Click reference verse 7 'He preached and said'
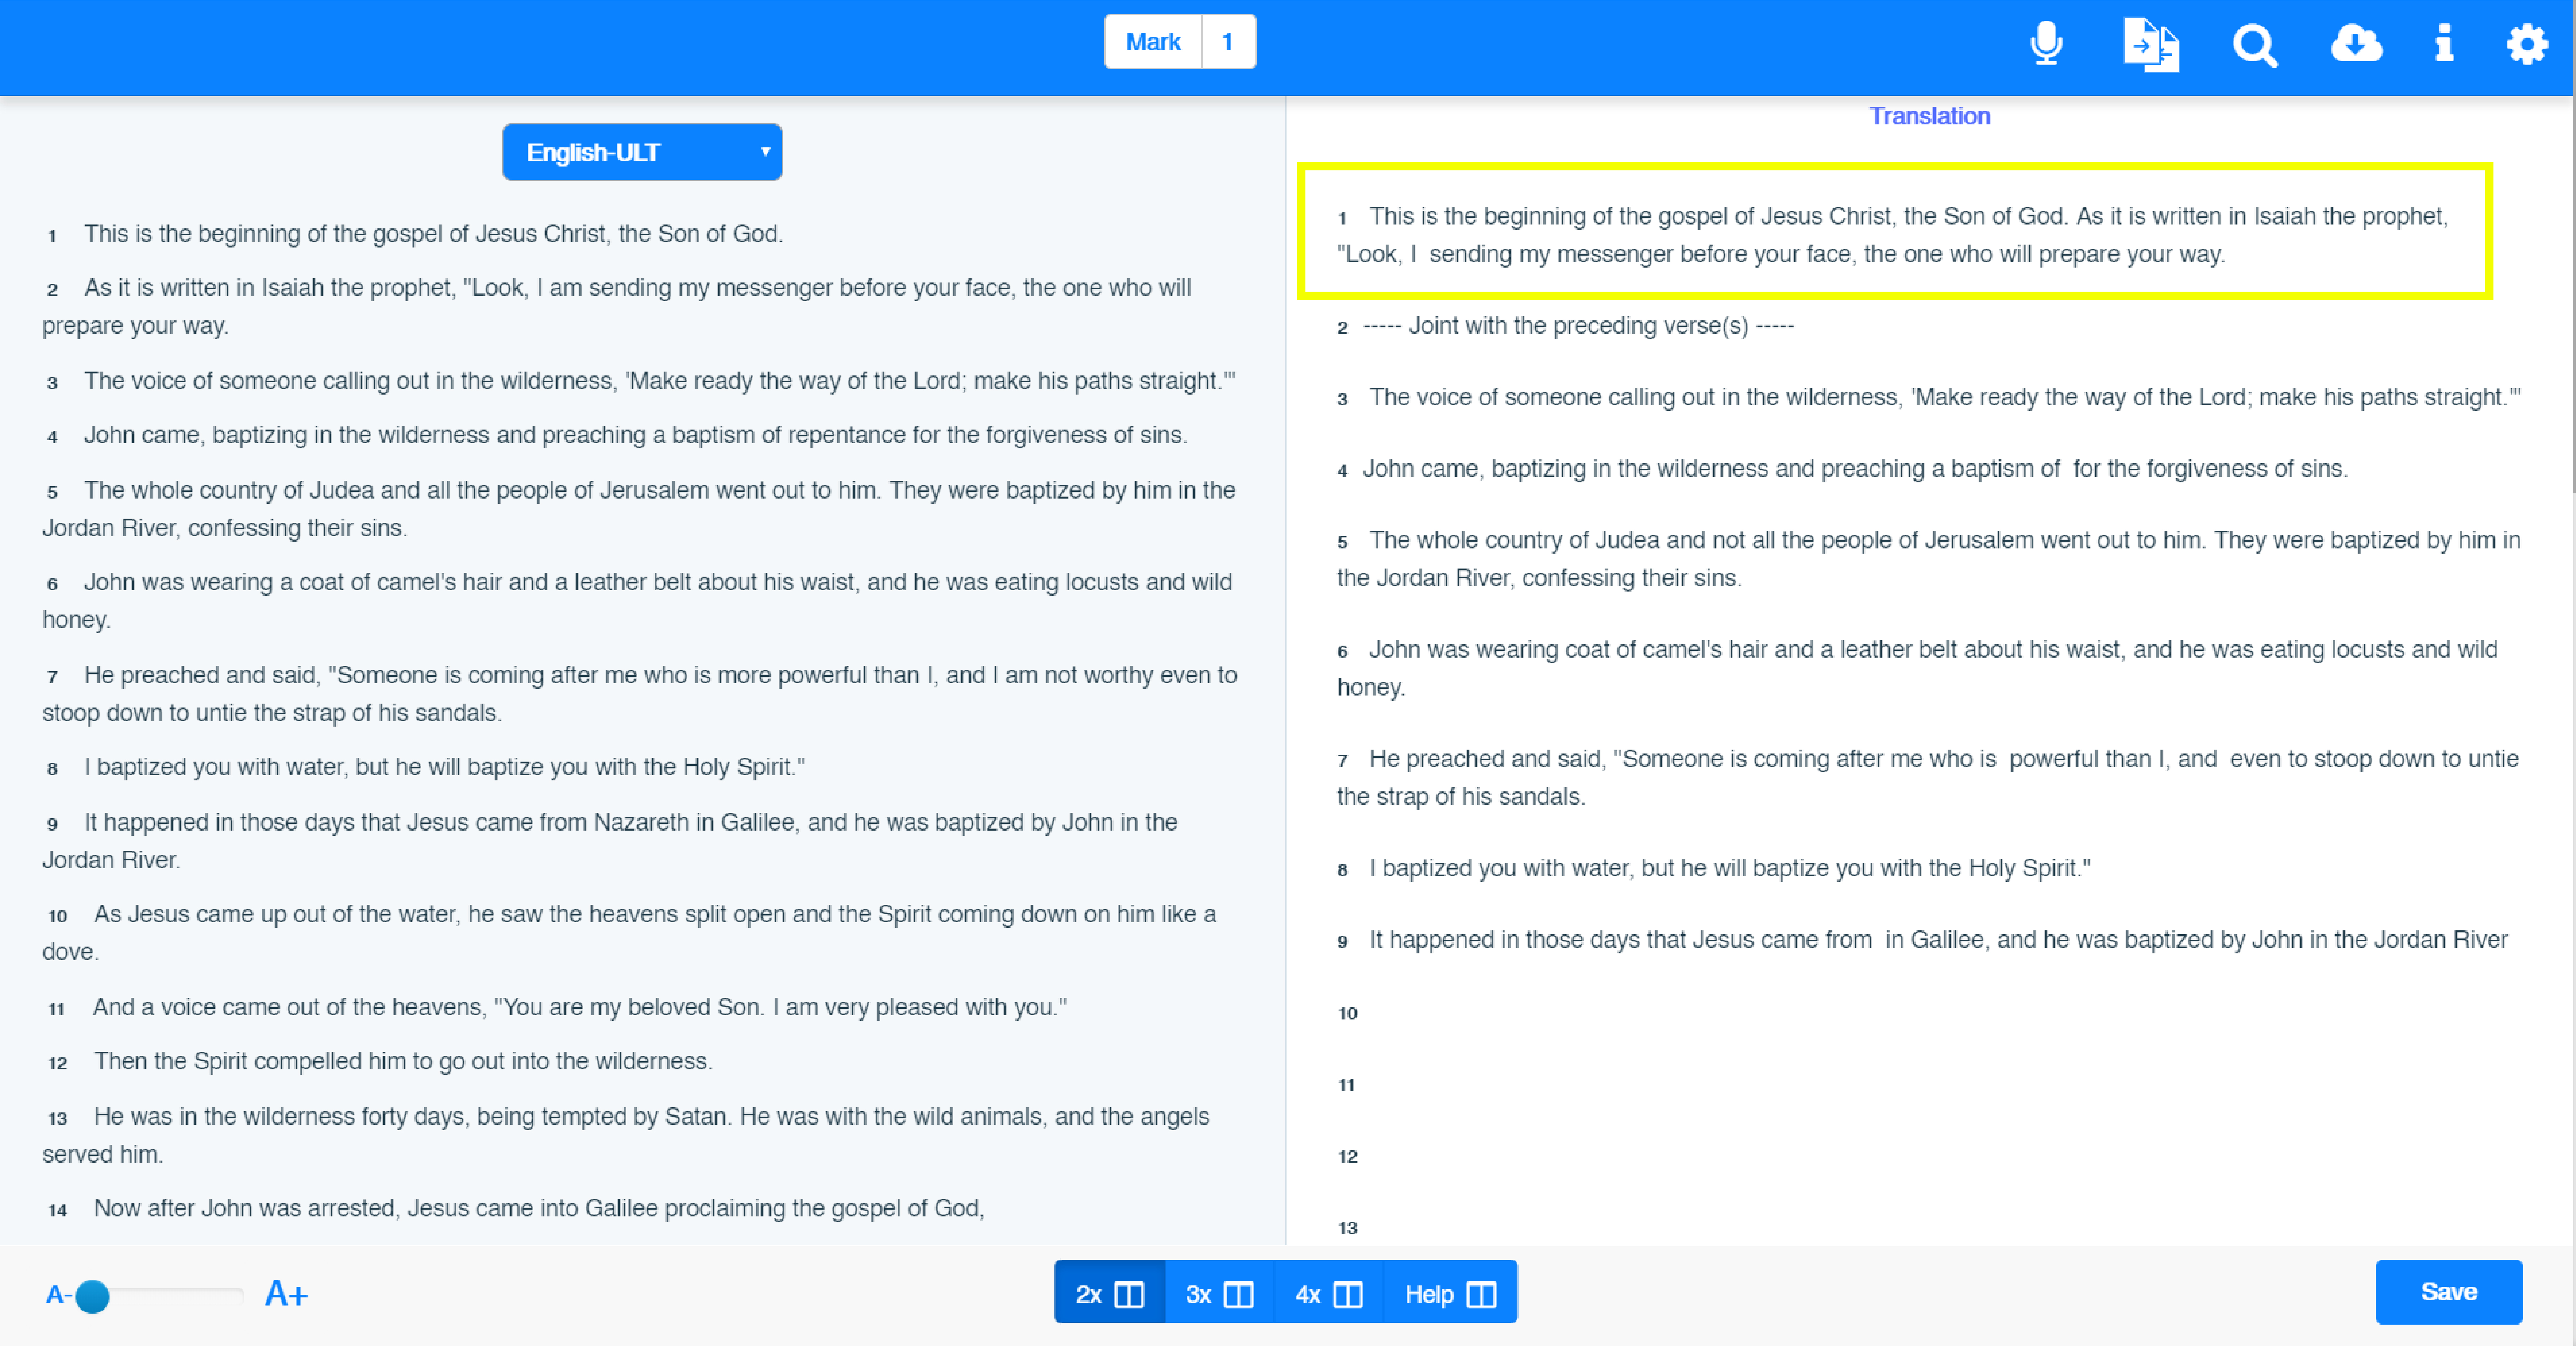Image resolution: width=2576 pixels, height=1346 pixels. 640,694
